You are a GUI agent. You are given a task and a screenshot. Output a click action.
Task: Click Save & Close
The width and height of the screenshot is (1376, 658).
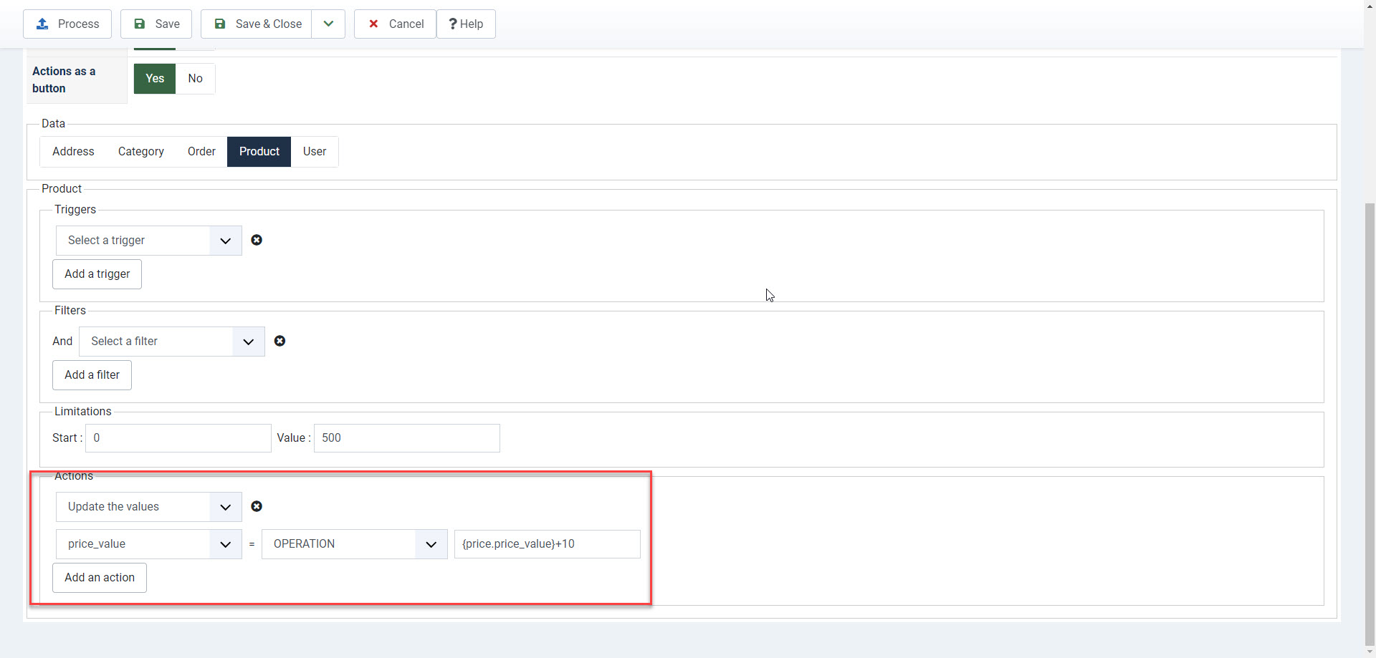pos(257,24)
